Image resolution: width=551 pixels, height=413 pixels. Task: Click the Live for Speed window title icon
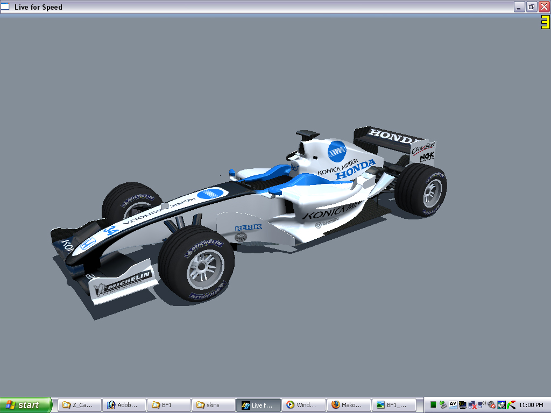(4, 6)
